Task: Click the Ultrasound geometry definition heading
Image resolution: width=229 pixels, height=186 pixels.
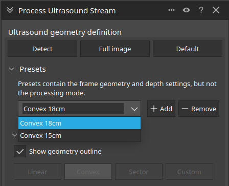Action: pyautogui.click(x=65, y=32)
